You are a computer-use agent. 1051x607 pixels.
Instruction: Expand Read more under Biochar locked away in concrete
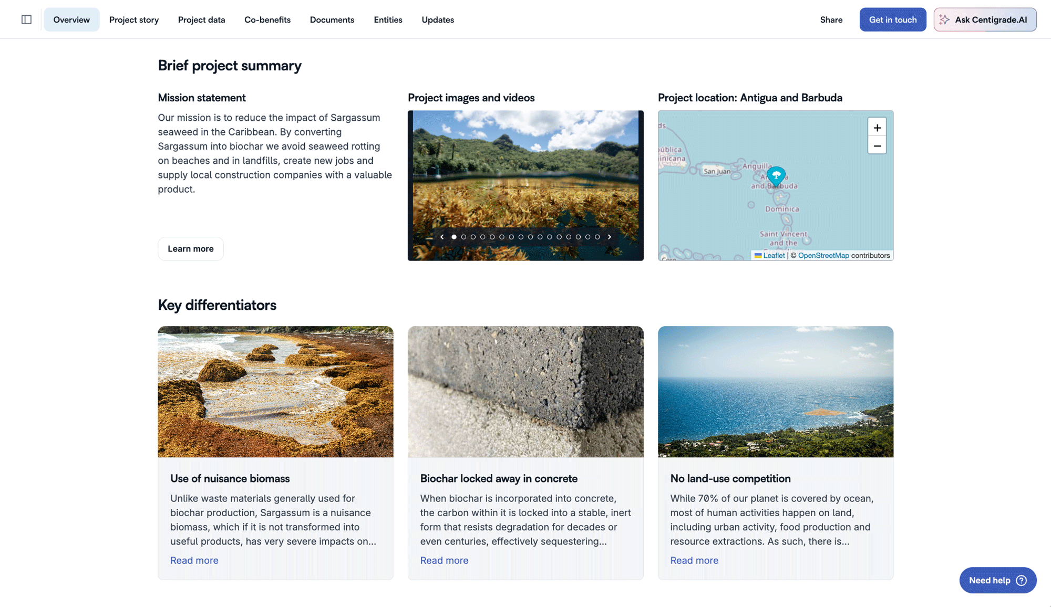(444, 560)
